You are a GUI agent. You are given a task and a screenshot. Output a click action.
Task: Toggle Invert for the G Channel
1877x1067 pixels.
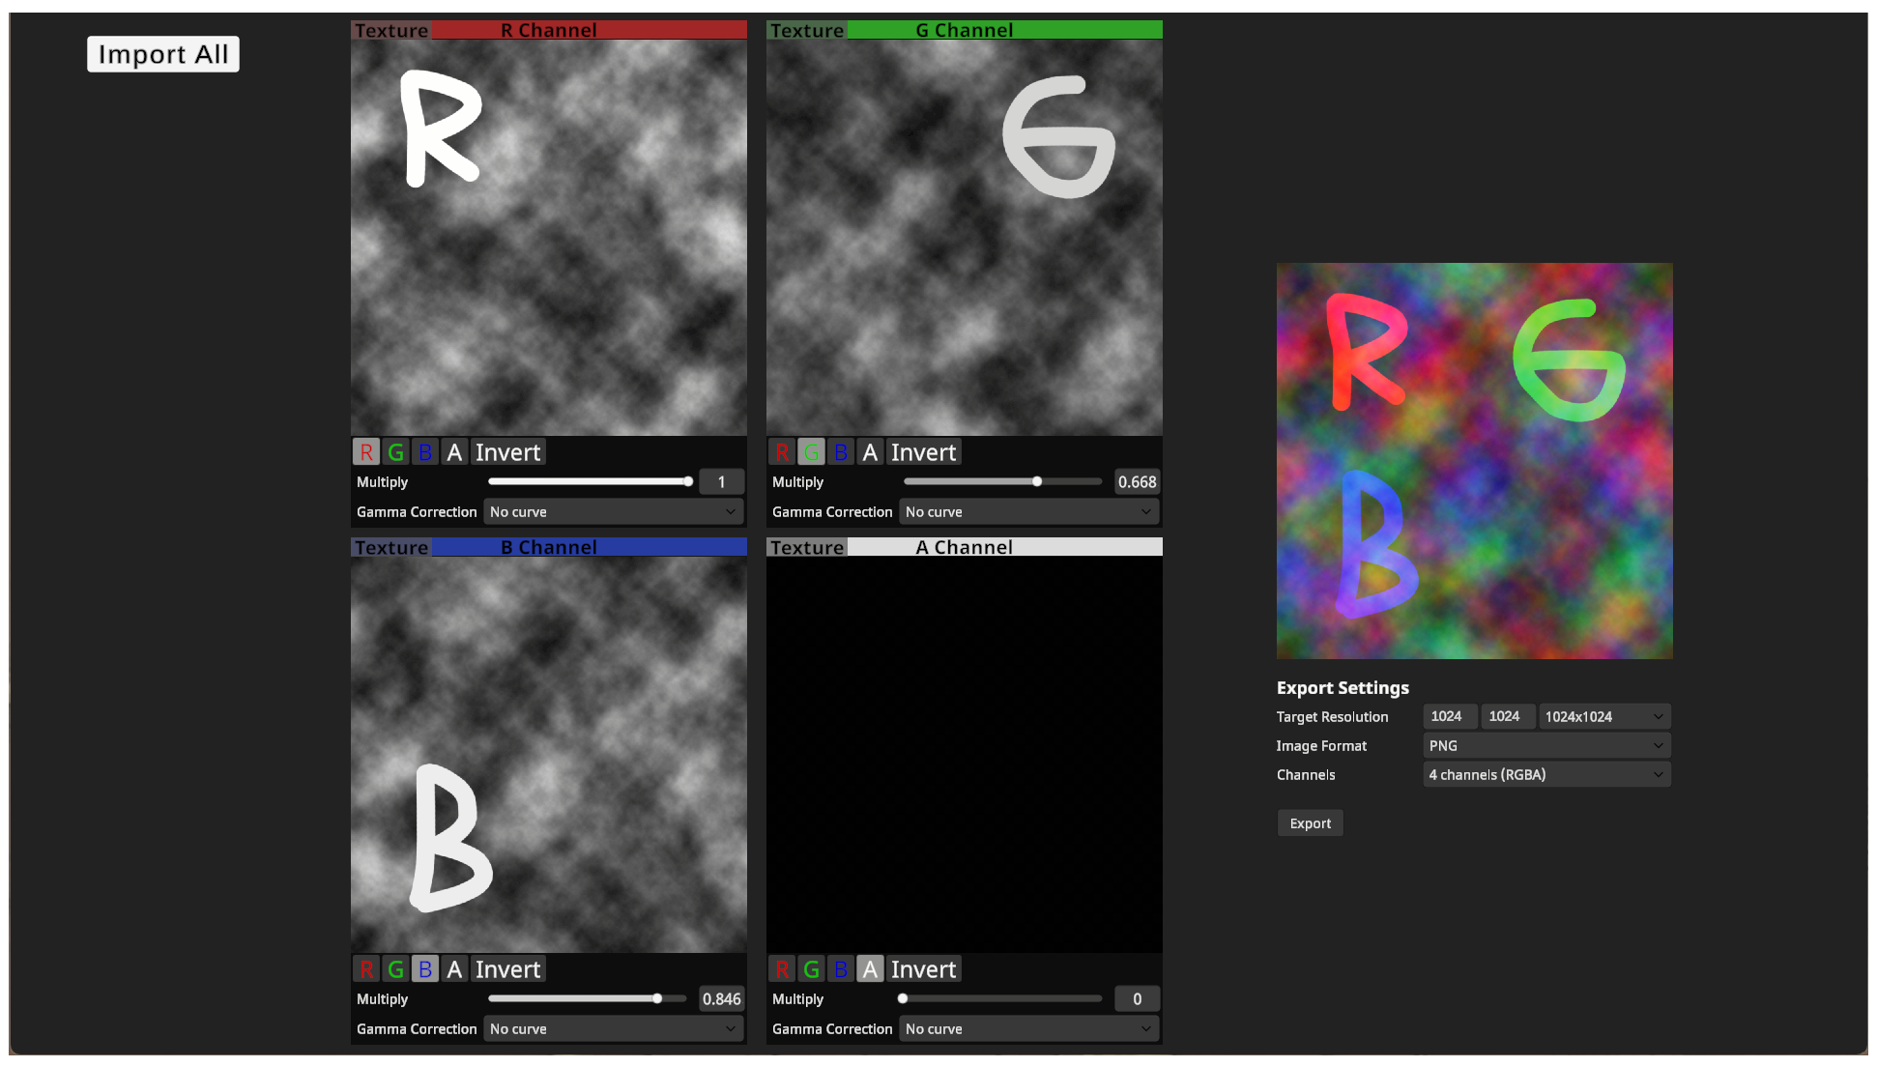coord(923,452)
